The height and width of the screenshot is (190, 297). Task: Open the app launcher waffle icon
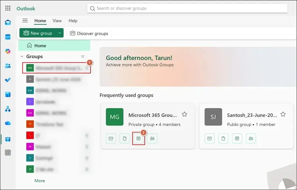[x=8, y=8]
